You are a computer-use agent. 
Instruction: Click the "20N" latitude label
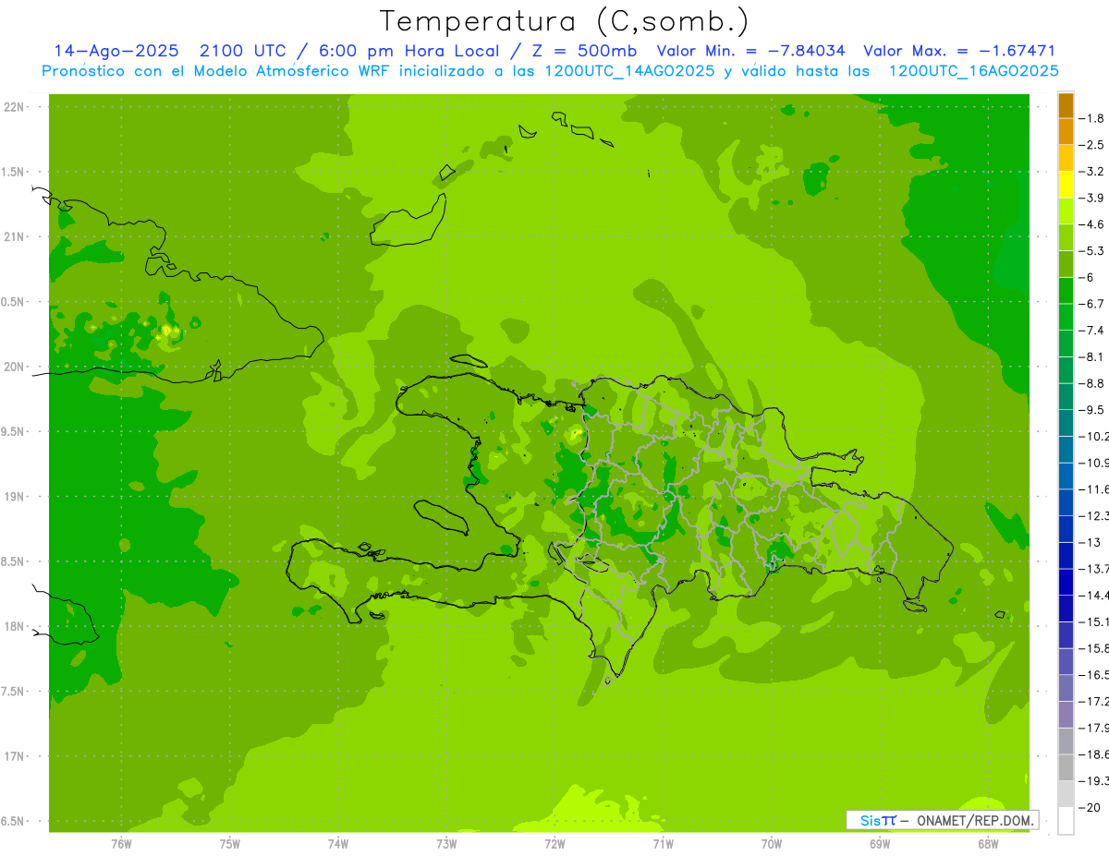tap(14, 367)
